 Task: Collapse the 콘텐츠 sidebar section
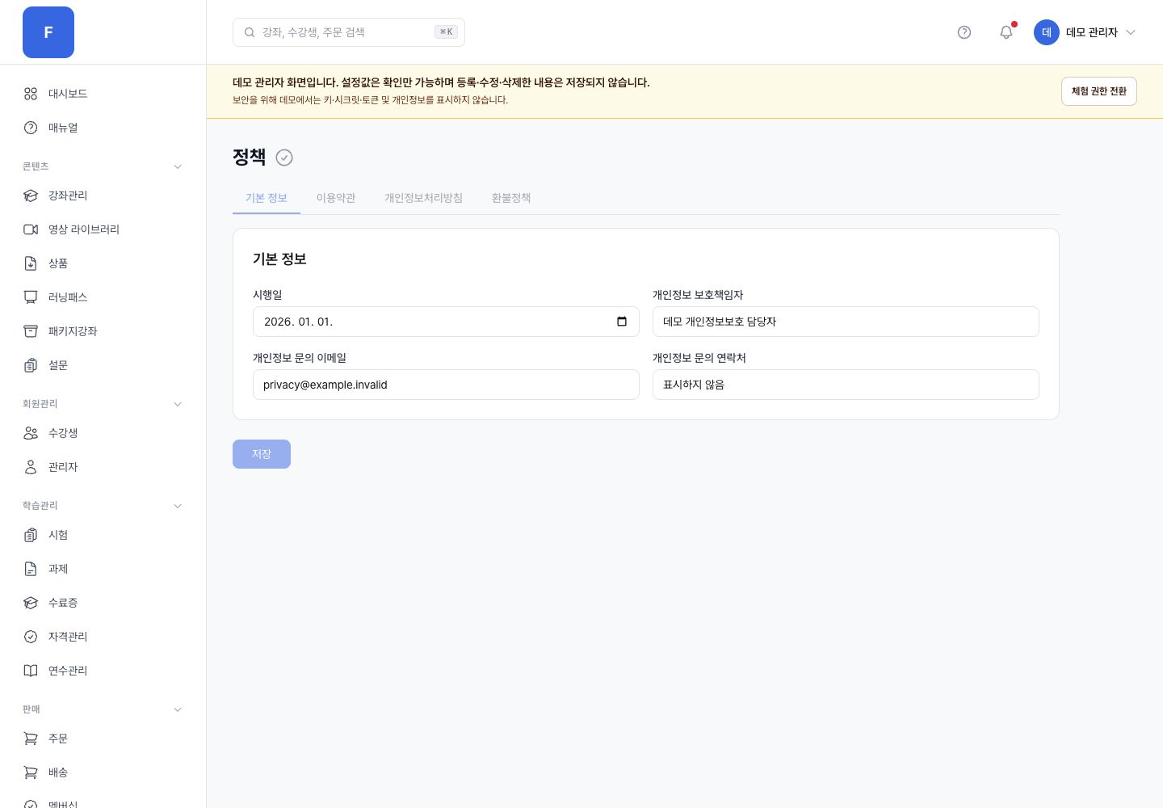178,166
